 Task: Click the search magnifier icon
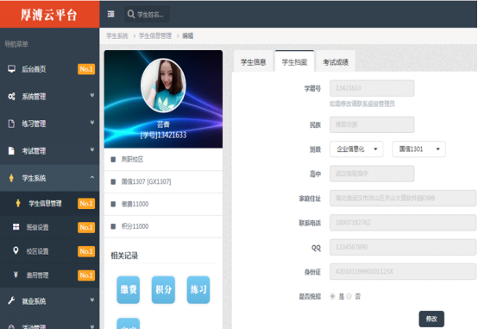pos(131,14)
